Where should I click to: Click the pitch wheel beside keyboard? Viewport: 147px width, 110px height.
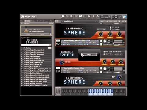tap(57, 91)
